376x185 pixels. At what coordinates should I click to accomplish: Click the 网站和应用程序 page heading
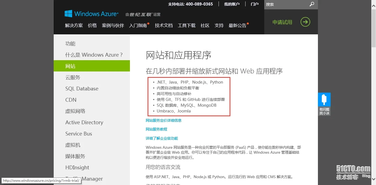[178, 55]
